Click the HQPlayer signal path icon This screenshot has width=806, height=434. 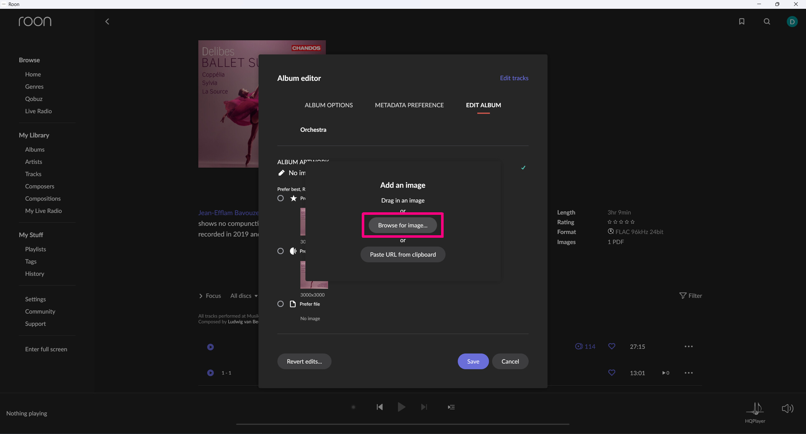click(x=755, y=409)
